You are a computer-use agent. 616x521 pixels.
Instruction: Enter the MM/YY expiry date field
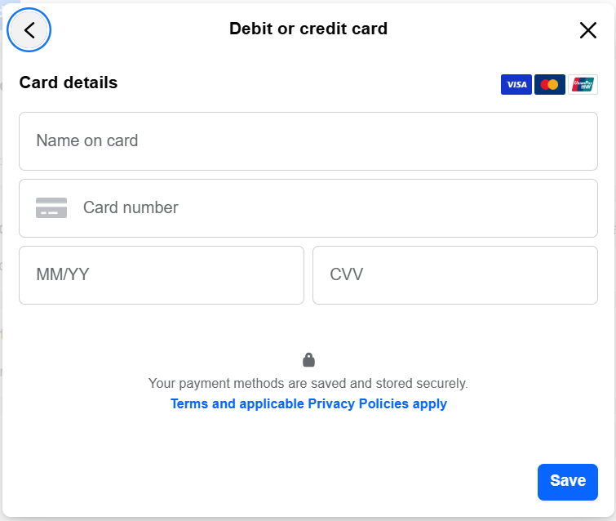[x=162, y=275]
